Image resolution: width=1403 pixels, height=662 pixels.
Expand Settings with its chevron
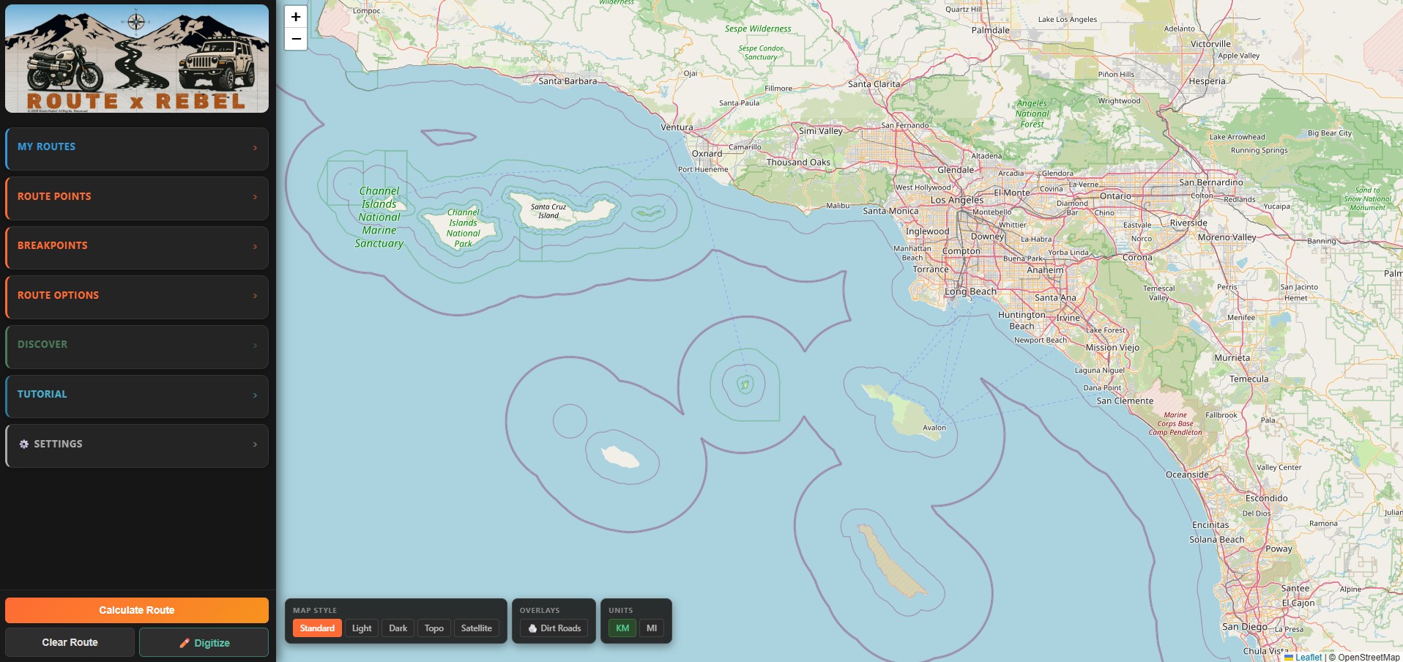[x=255, y=445]
